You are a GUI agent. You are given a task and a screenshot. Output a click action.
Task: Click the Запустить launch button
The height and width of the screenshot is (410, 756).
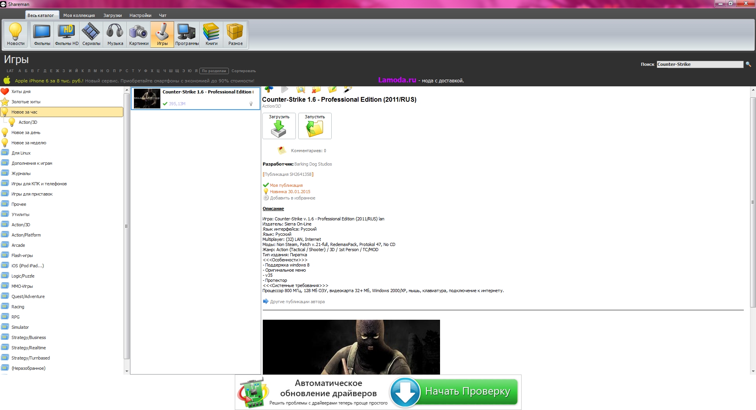(x=315, y=126)
